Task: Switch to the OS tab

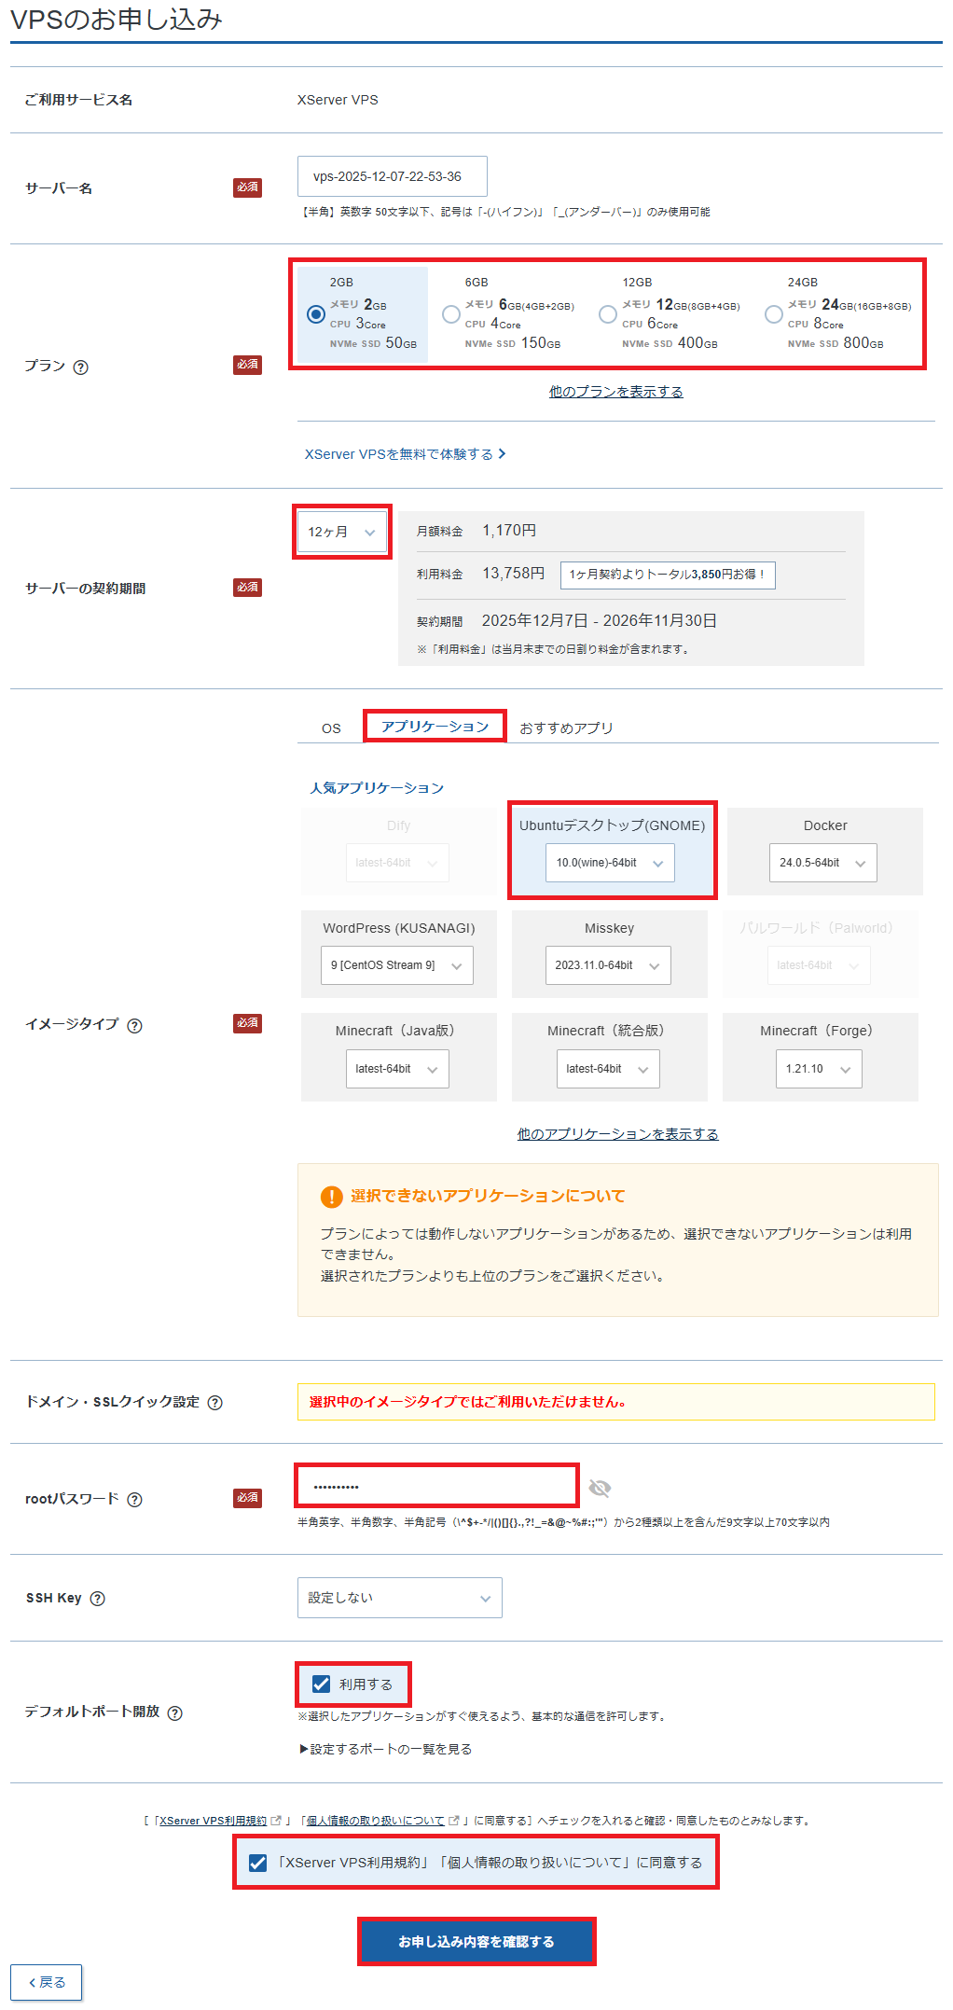Action: point(331,728)
